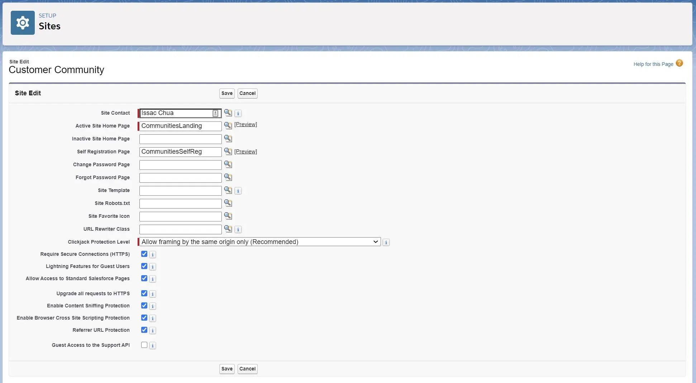Viewport: 696px width, 383px height.
Task: Open lookup for Inactive Site Home Page
Action: pos(228,138)
